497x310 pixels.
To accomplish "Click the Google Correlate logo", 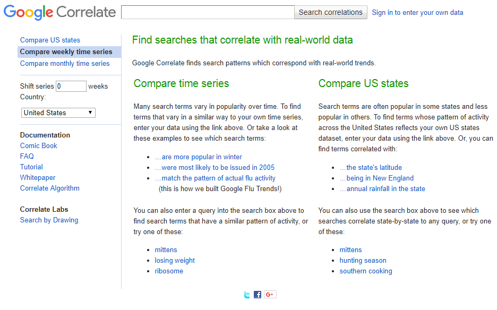I will pos(59,12).
